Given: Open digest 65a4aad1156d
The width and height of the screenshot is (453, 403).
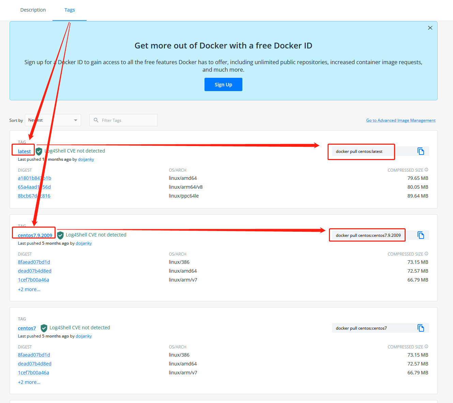Looking at the screenshot, I should [34, 187].
